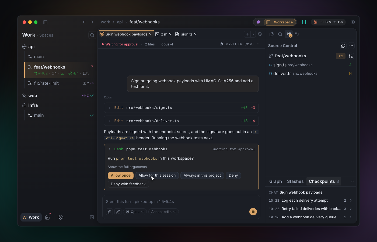Click Always in this project

click(x=202, y=176)
